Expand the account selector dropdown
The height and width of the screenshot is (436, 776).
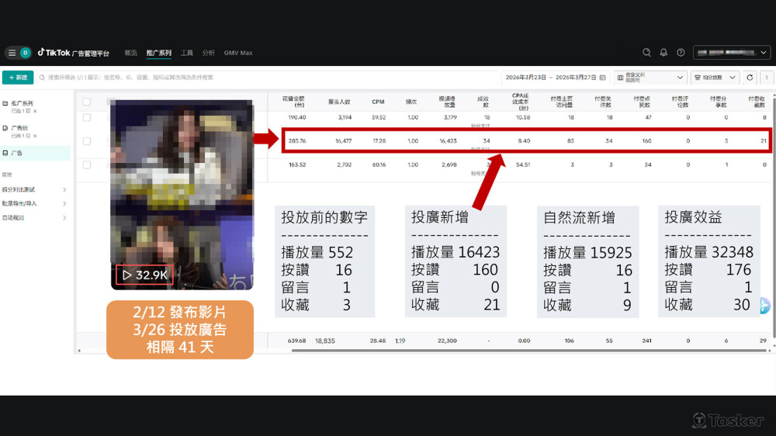pos(731,53)
